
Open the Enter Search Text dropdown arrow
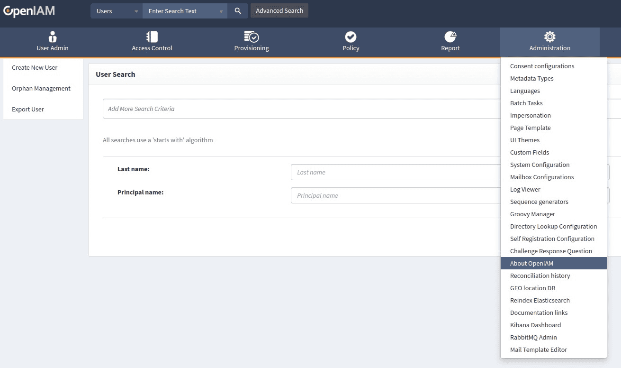pos(221,11)
